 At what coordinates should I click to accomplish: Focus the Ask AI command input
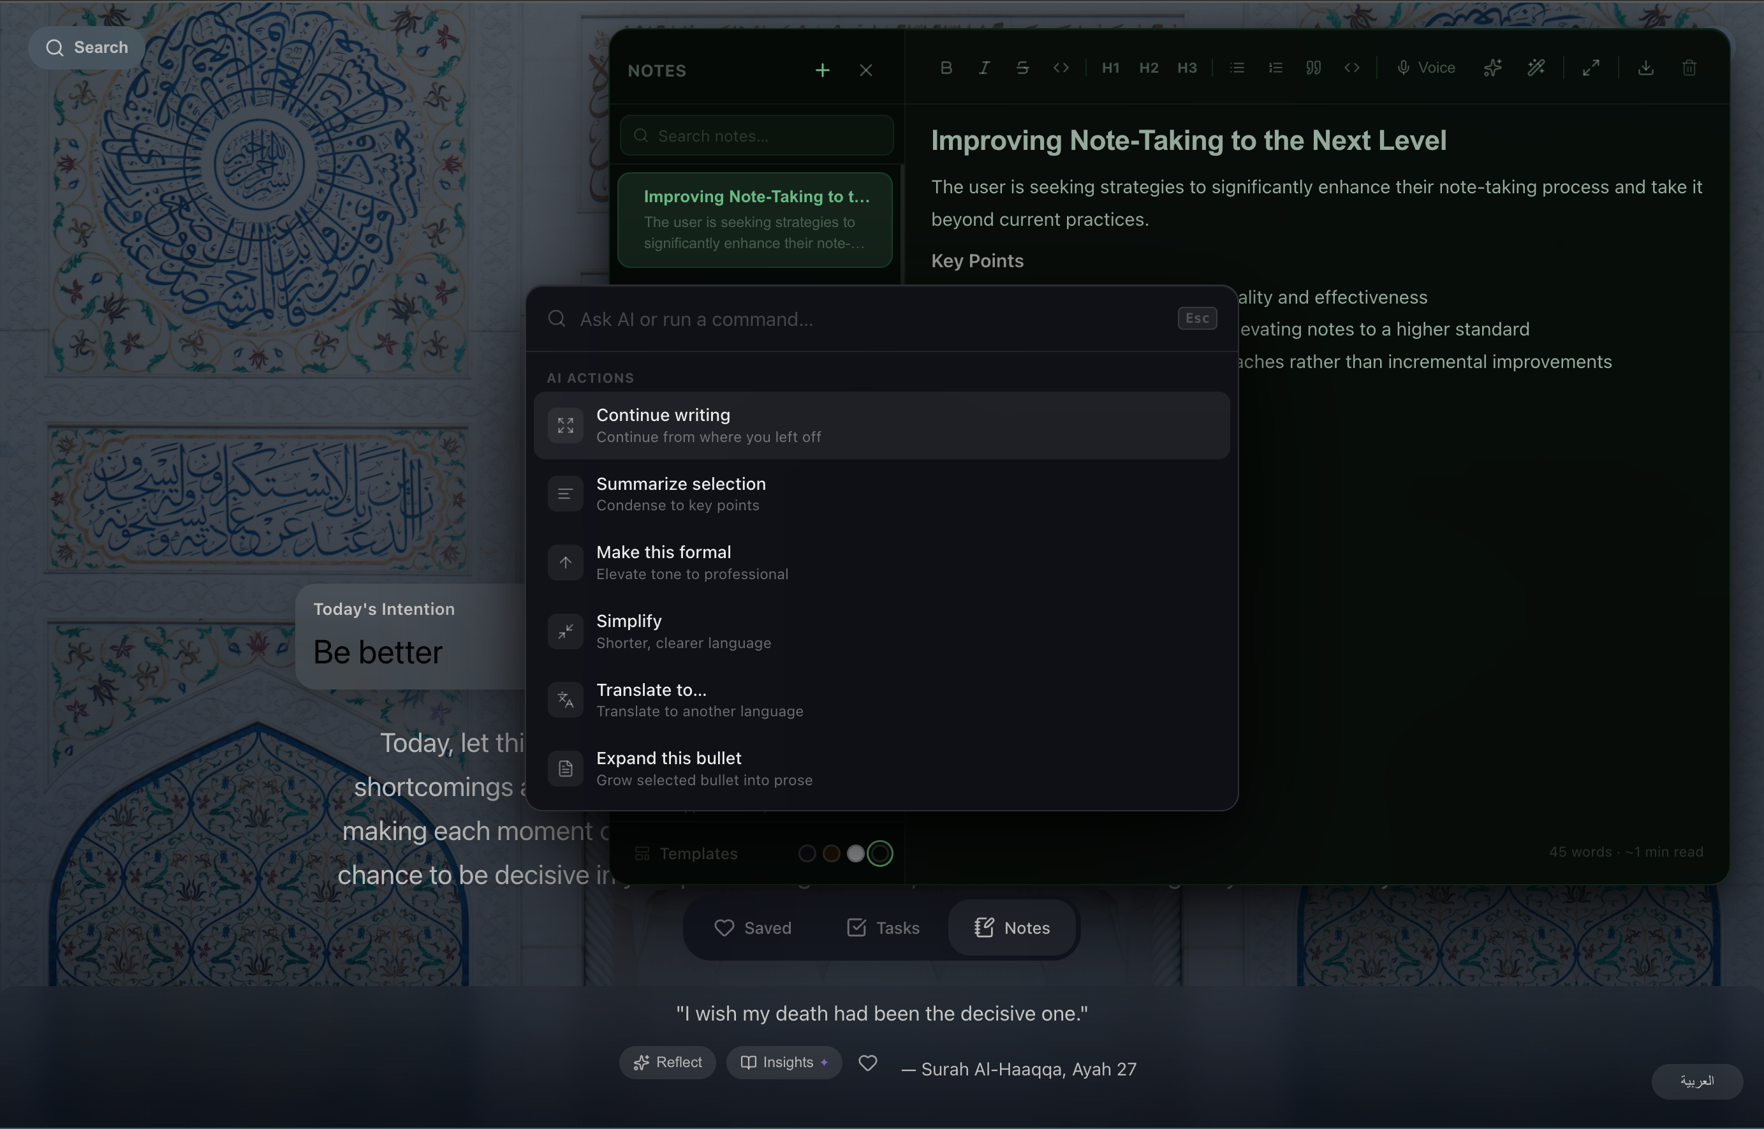[x=872, y=319]
